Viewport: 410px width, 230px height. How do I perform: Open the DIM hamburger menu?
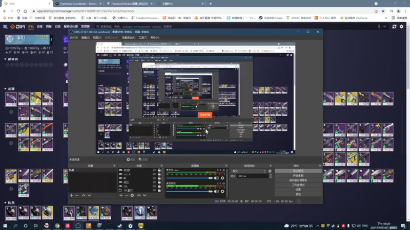5,27
